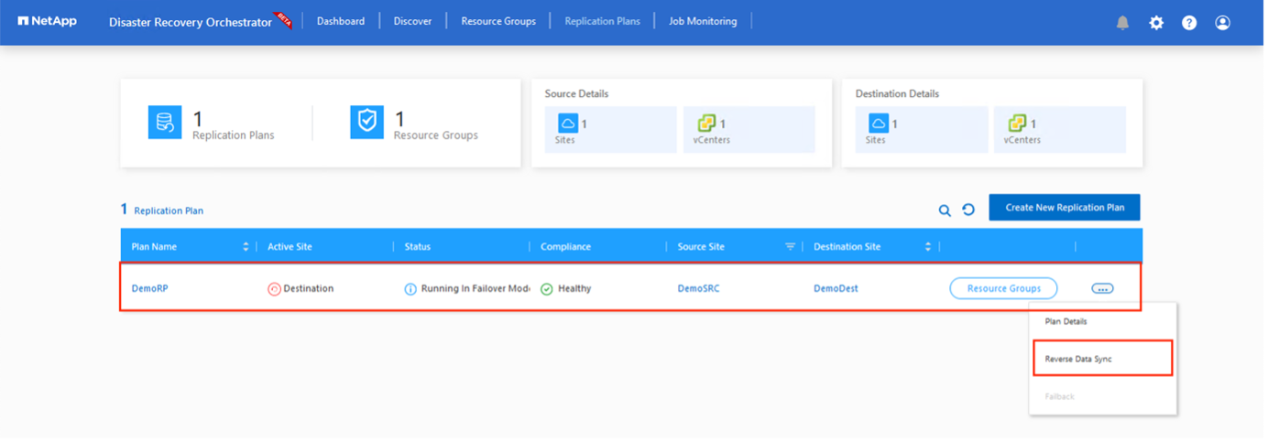Open the three-dot menu for DemoRP
This screenshot has height=441, width=1268.
click(1103, 288)
